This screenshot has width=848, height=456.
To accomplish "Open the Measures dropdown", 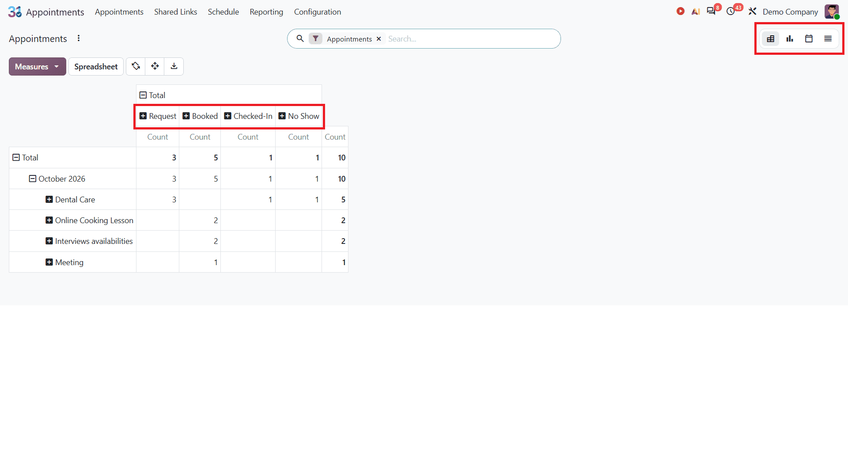I will (x=38, y=66).
